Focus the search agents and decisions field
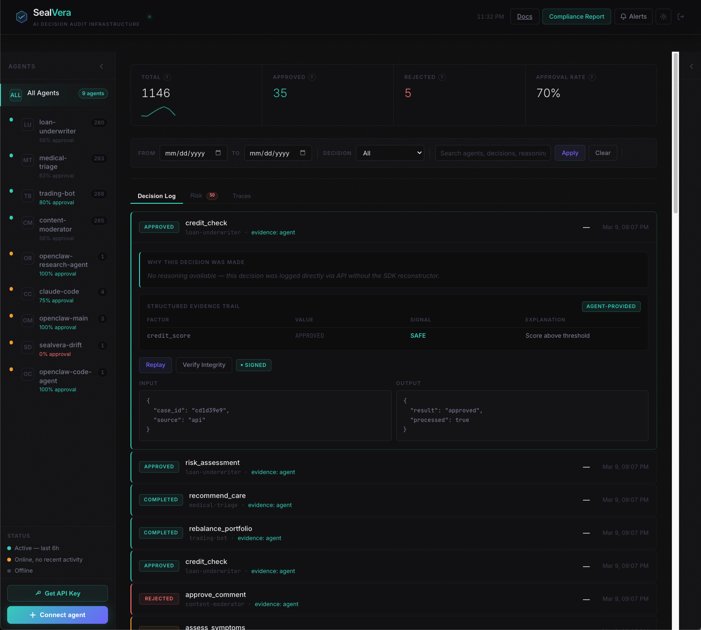Viewport: 701px width, 630px height. click(x=493, y=153)
